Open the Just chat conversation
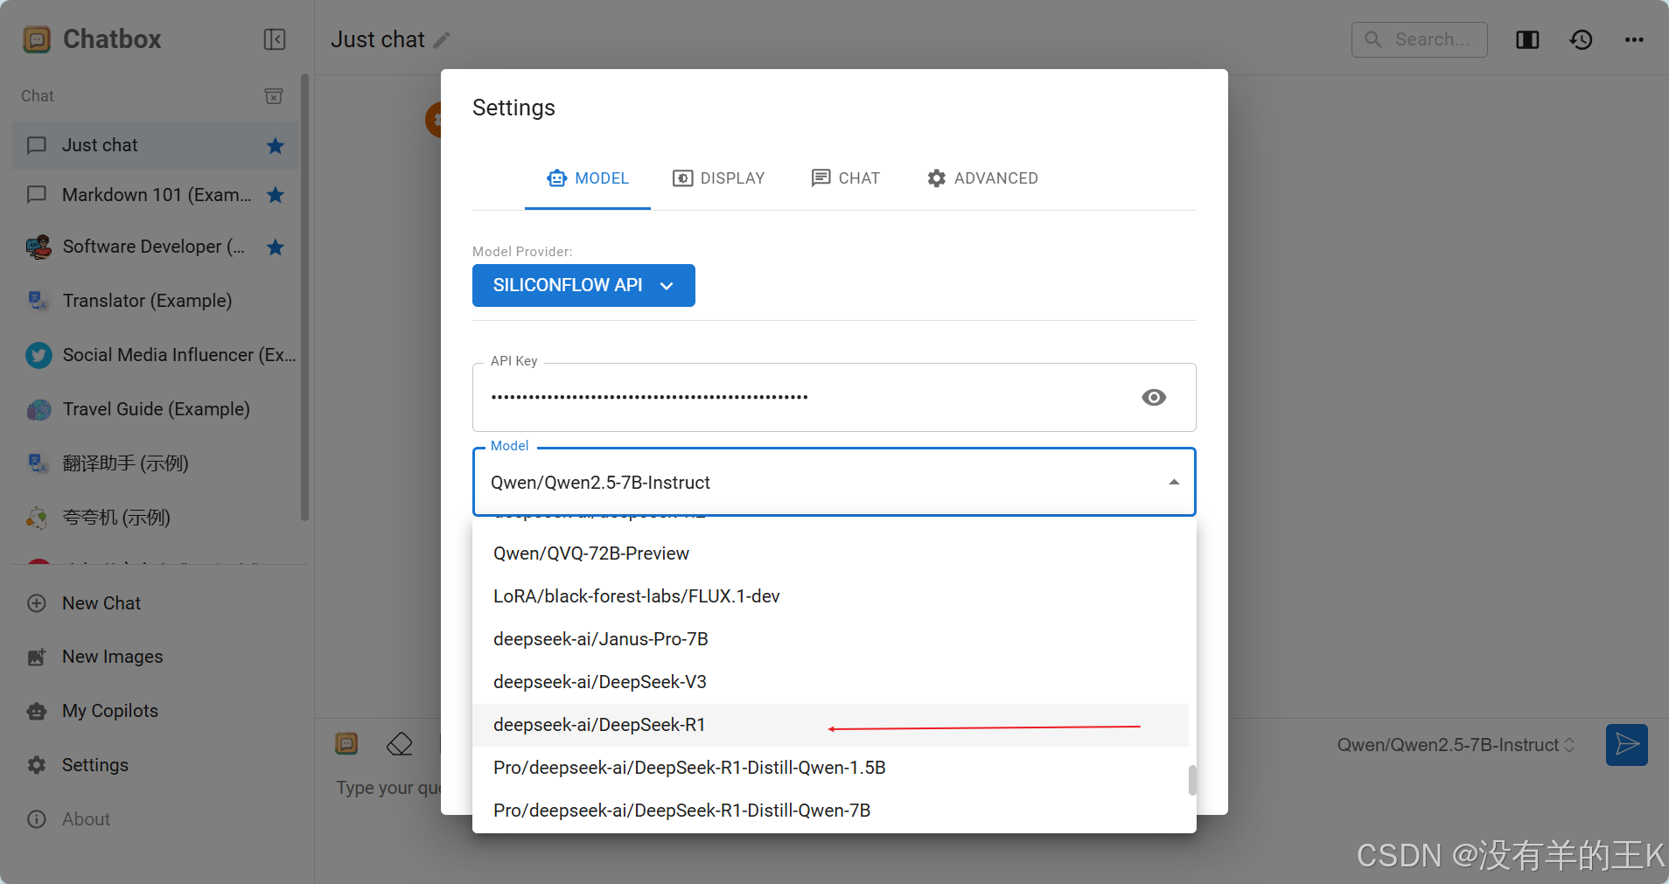Screen dimensions: 1669x884 click(x=156, y=145)
